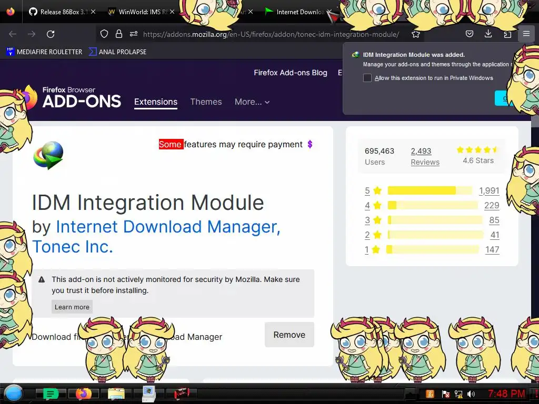This screenshot has height=404, width=539.
Task: Show the 147 one-star reviews
Action: (x=492, y=250)
